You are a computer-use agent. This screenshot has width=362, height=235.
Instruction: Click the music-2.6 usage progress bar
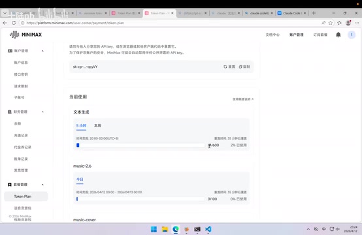[140, 199]
